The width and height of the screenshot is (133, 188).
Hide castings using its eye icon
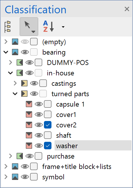point(34,83)
